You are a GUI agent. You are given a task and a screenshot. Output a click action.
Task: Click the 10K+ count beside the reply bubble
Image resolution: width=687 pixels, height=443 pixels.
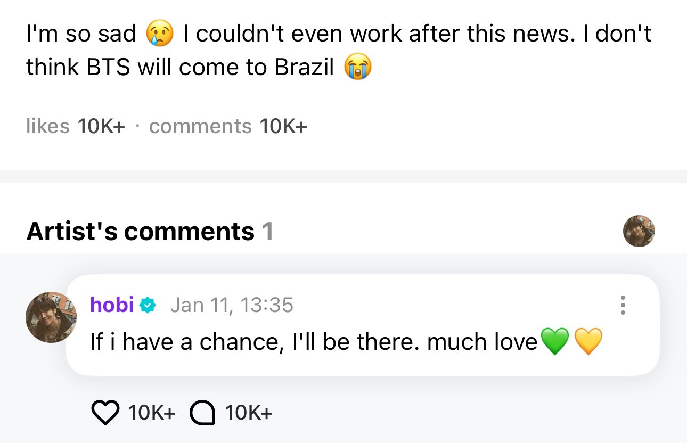pyautogui.click(x=249, y=413)
